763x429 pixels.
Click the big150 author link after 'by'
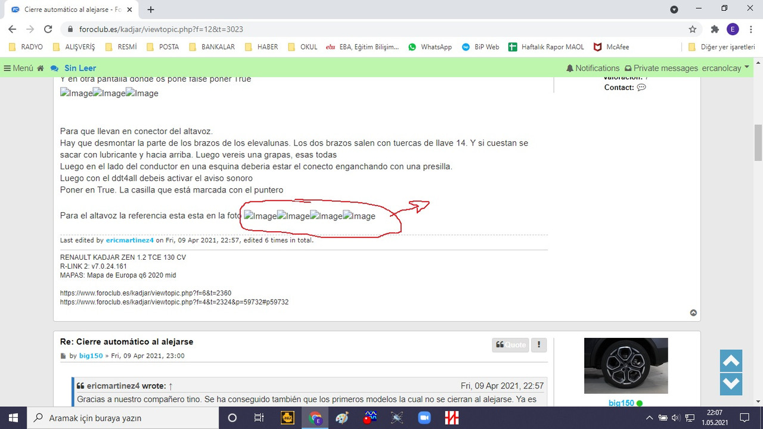pyautogui.click(x=90, y=356)
